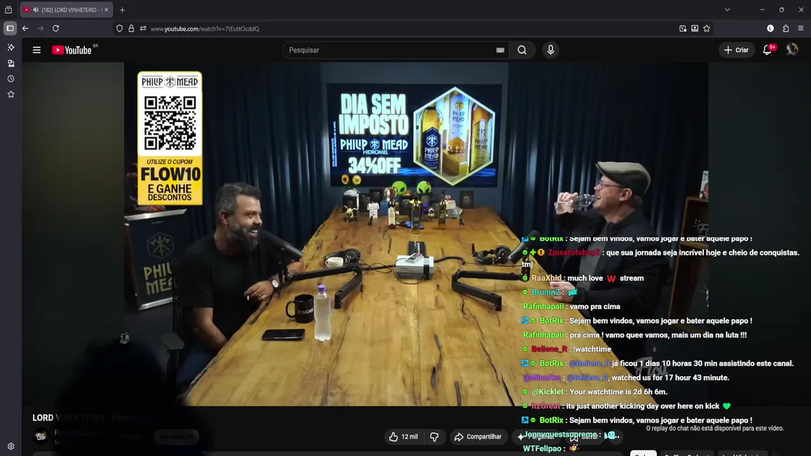Open bookmarks from the sidebar star icon
The image size is (811, 456).
coord(11,94)
